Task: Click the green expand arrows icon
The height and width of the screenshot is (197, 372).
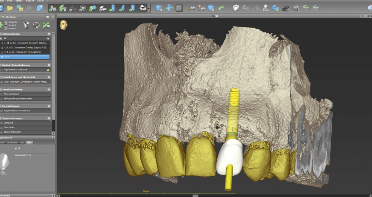Action: [x=46, y=25]
